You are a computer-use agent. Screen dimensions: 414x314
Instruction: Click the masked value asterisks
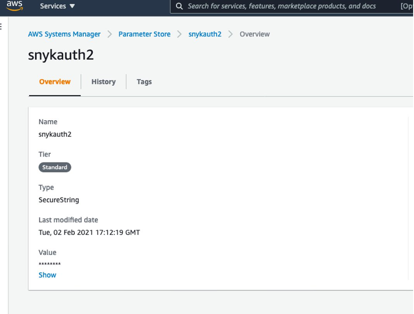coord(49,264)
